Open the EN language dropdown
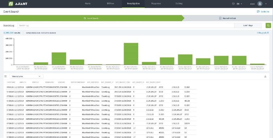Screen dimensions: 273x138 (239, 4)
